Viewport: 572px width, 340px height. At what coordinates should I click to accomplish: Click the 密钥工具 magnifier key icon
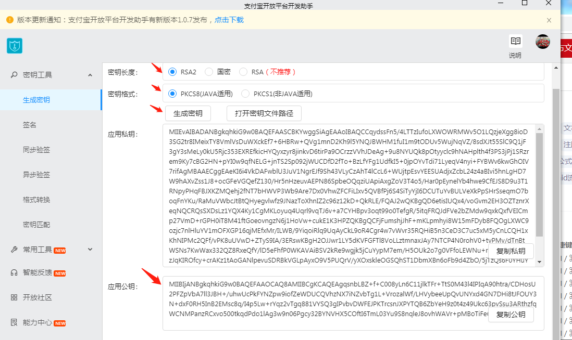point(14,75)
